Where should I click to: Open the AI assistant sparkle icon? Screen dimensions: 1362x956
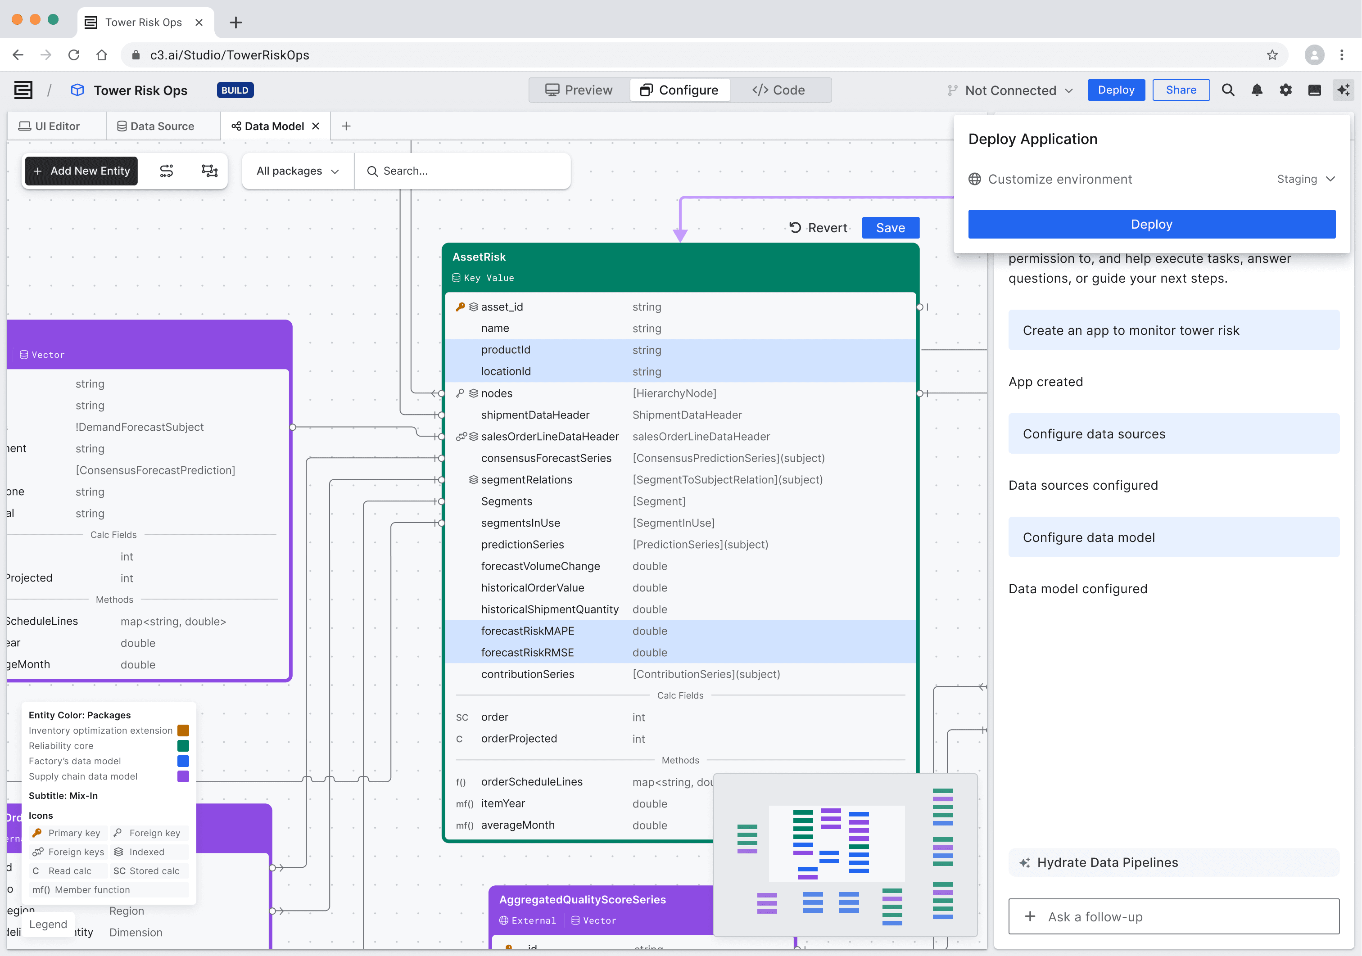click(1343, 90)
